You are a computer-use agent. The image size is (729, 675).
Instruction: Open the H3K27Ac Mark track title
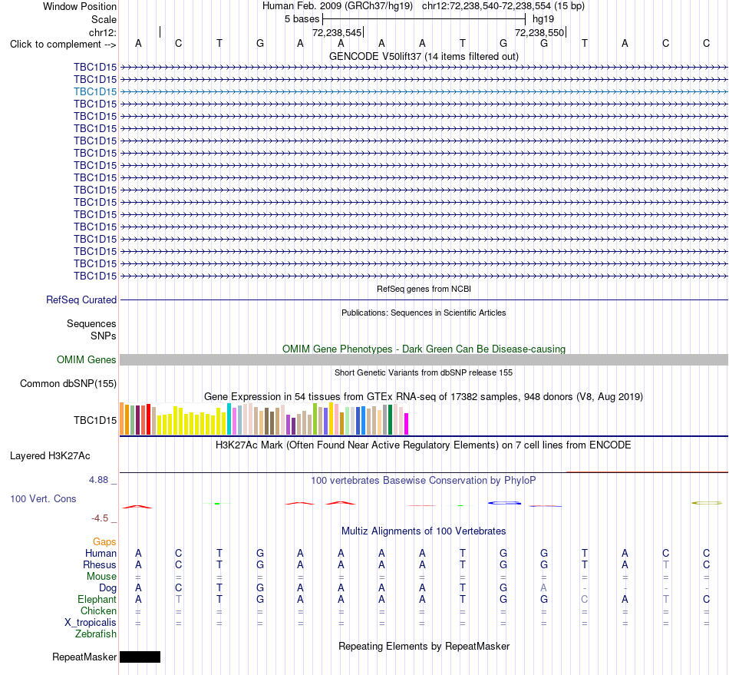424,445
